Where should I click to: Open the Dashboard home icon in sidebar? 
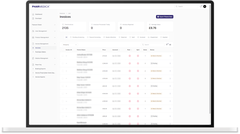tap(33, 14)
